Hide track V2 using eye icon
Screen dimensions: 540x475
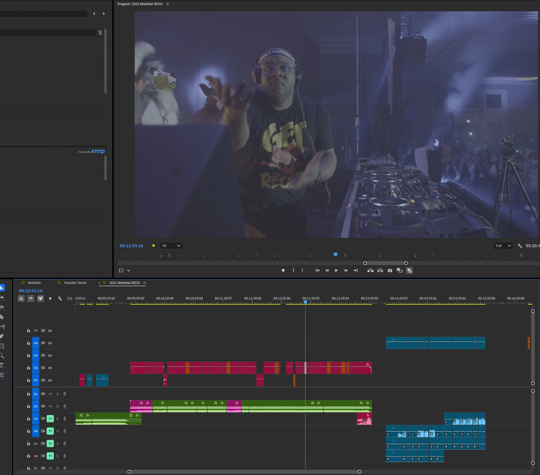[x=50, y=368]
